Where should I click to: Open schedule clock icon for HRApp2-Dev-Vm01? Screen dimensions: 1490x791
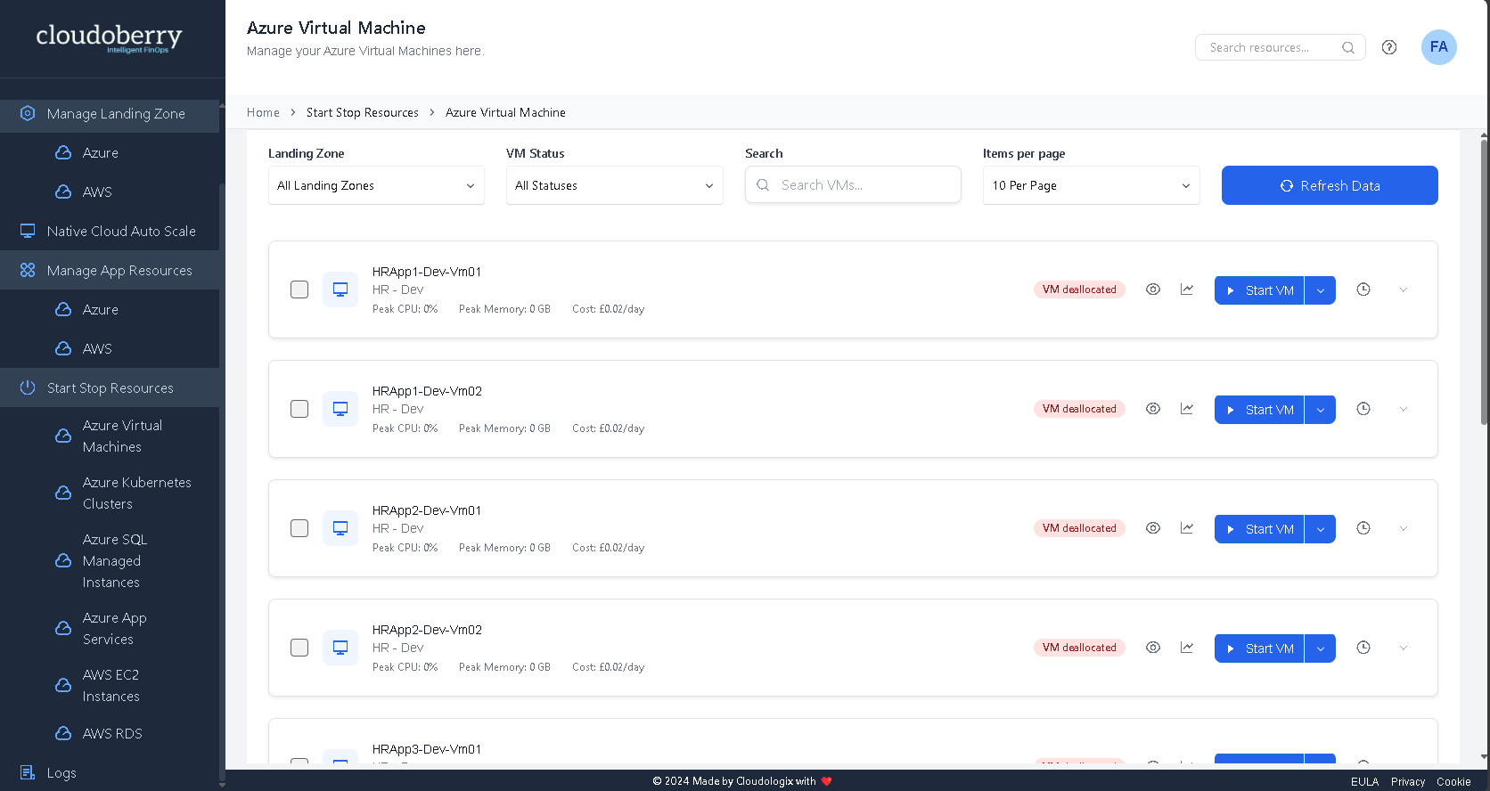1363,528
